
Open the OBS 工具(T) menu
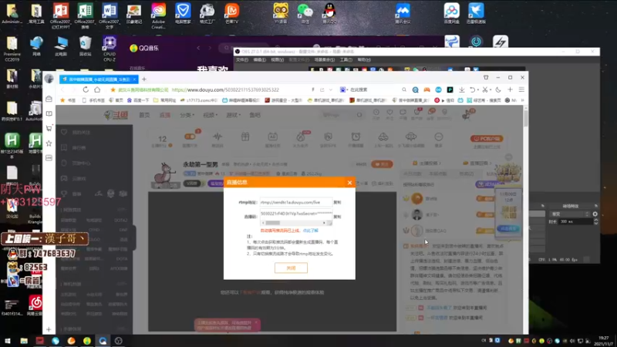tap(346, 60)
